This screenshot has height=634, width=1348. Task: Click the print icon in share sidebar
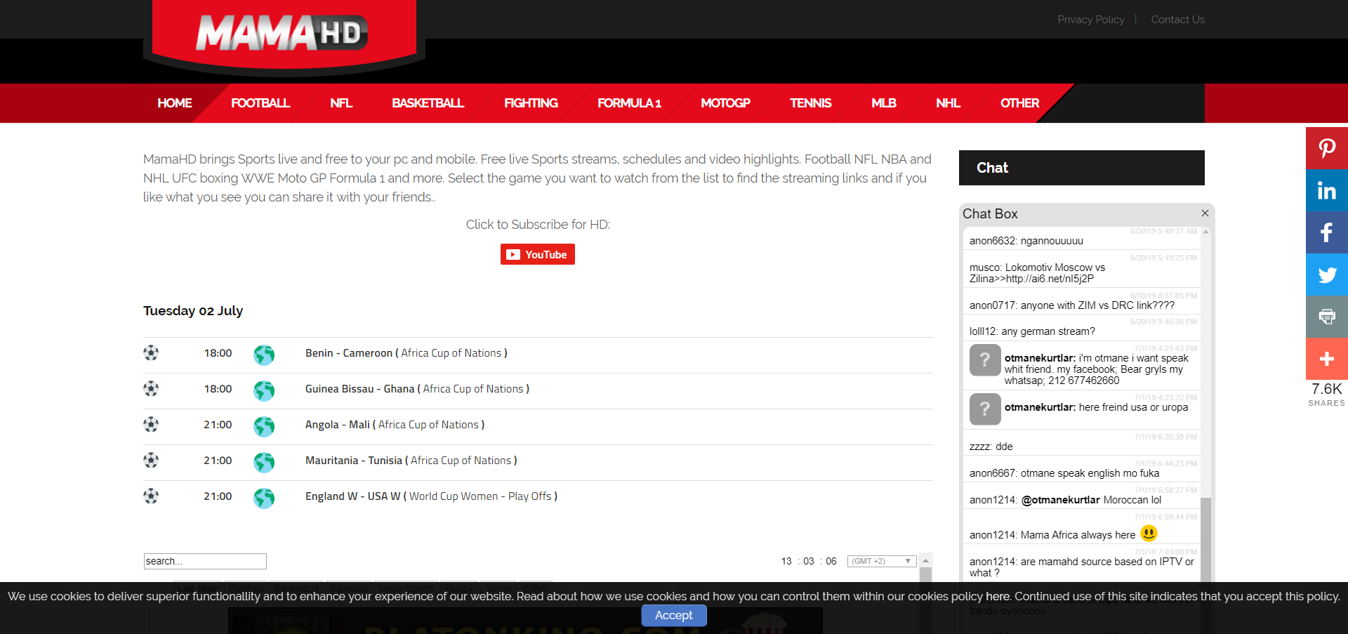pyautogui.click(x=1326, y=317)
